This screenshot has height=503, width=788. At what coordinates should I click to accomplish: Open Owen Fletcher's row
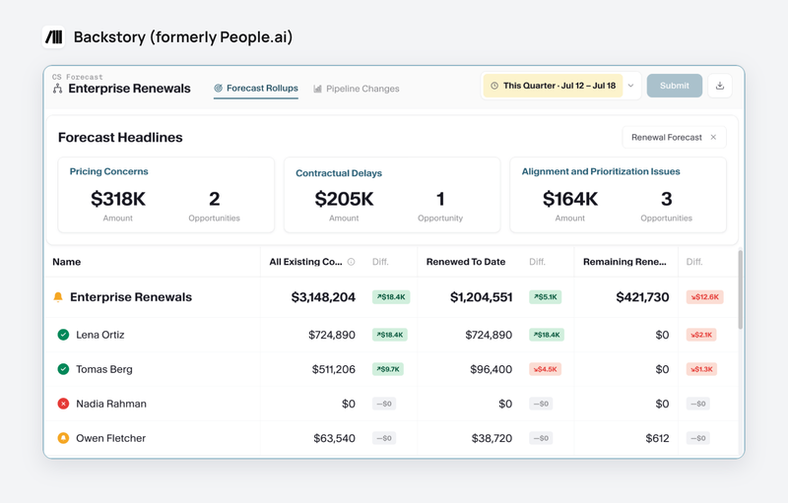tap(391, 438)
